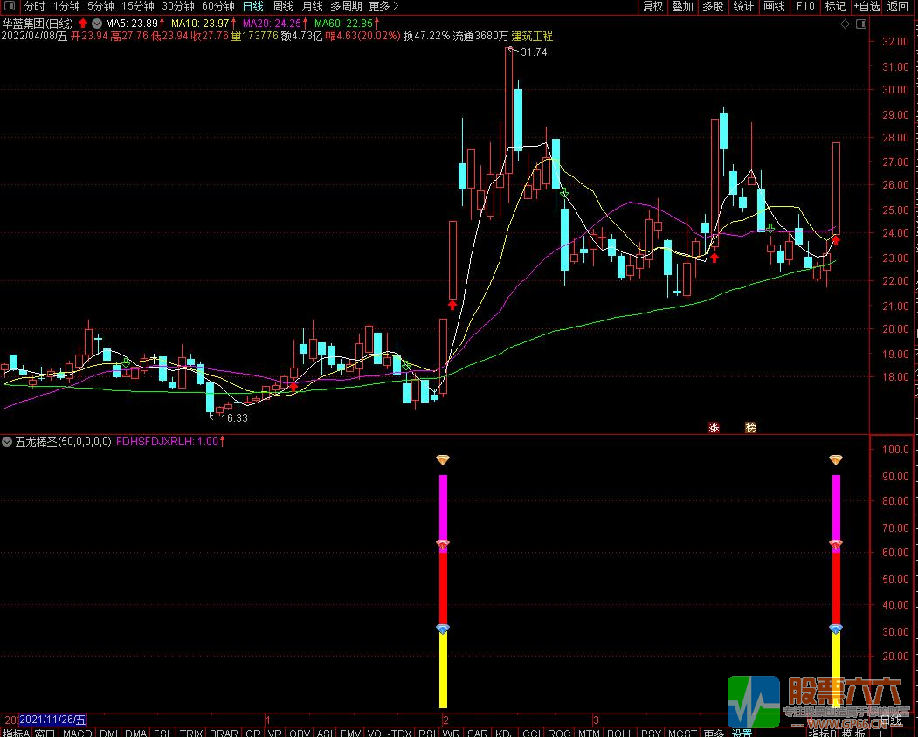Click the 榜 marker badge on the chart
The width and height of the screenshot is (918, 737).
tap(750, 427)
